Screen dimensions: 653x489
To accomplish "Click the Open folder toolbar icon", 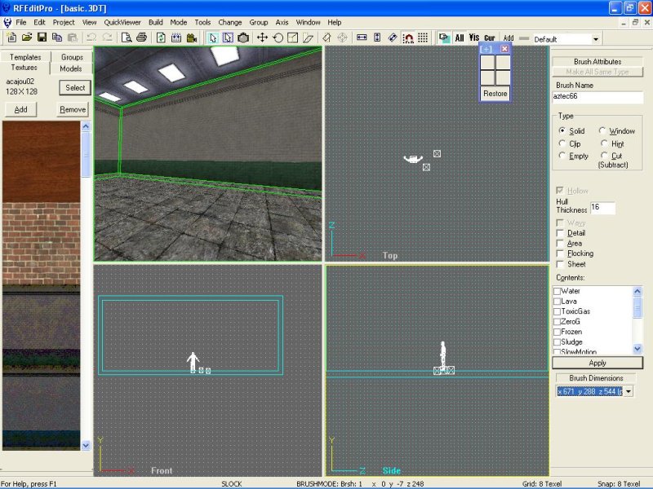I will pos(27,37).
